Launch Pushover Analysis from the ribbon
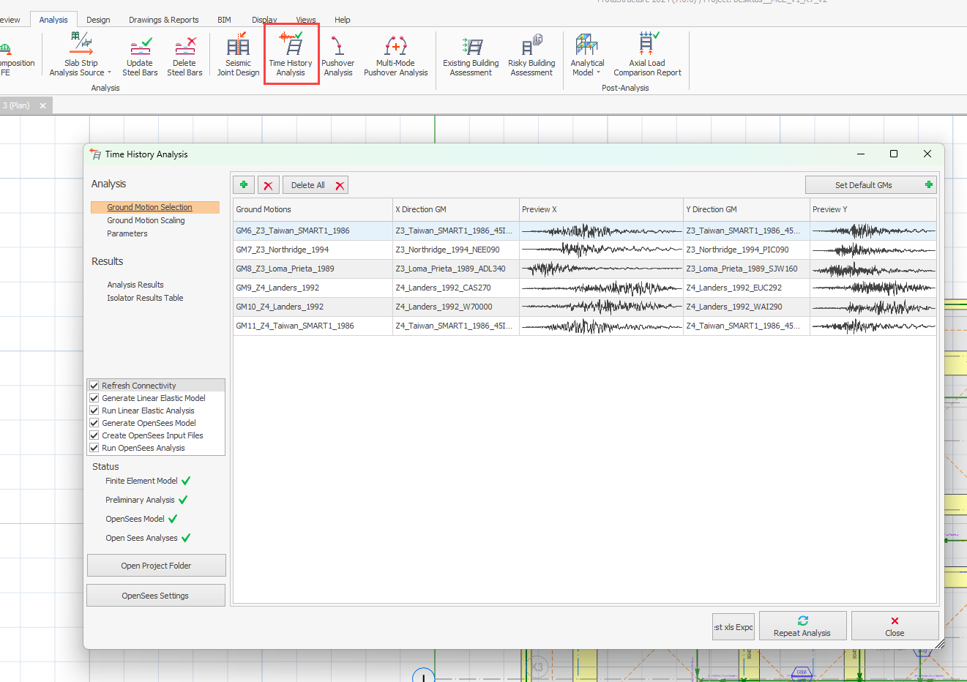The image size is (967, 682). pos(337,55)
